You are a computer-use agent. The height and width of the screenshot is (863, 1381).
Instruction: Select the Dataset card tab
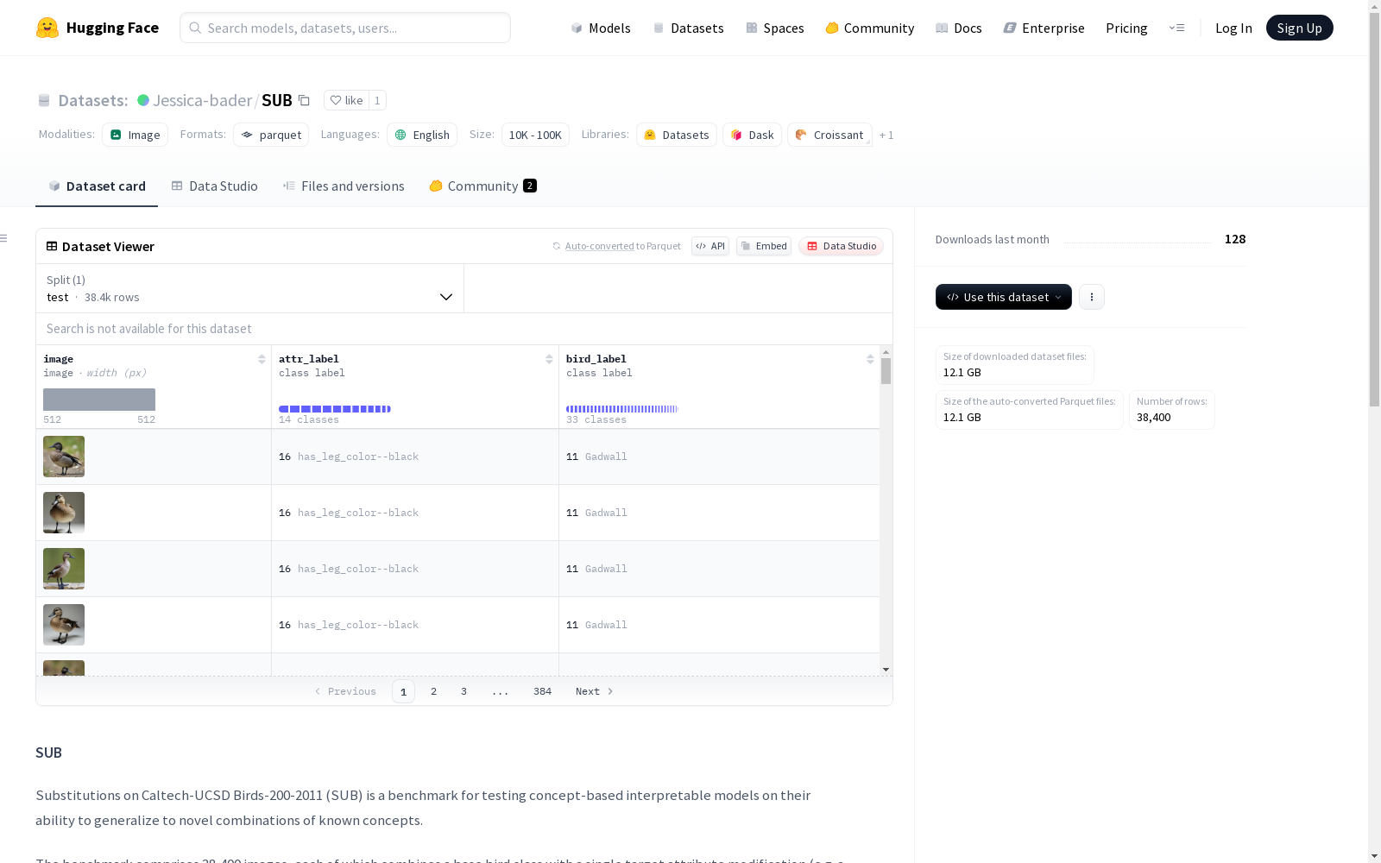pos(97,186)
